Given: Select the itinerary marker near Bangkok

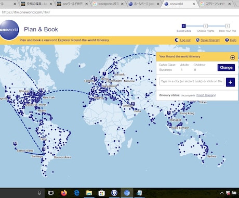Looking at the screenshot, I should 169,113.
